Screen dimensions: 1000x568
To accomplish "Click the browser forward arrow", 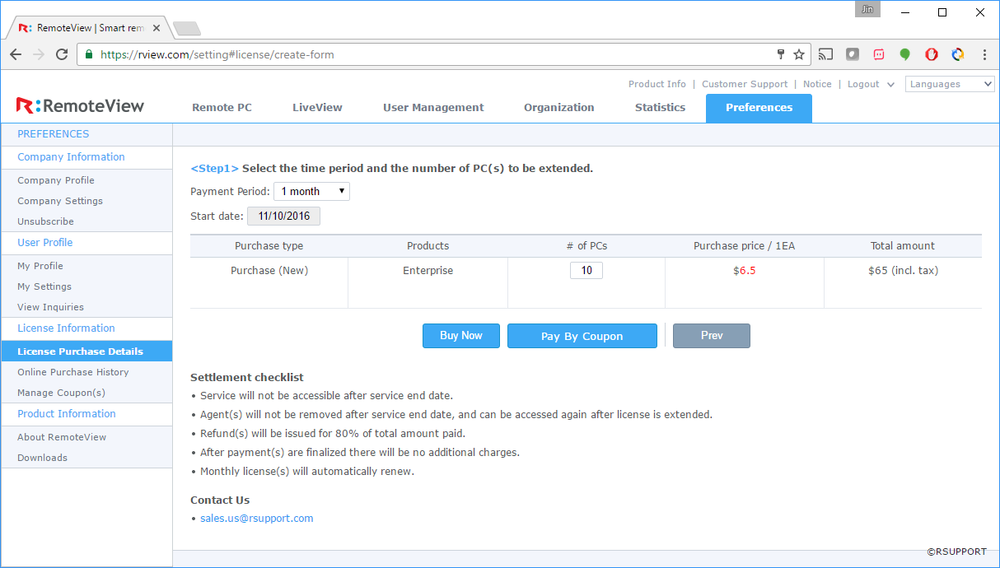I will click(39, 54).
